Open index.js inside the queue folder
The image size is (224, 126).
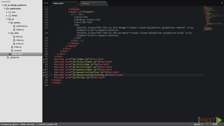coord(20,30)
